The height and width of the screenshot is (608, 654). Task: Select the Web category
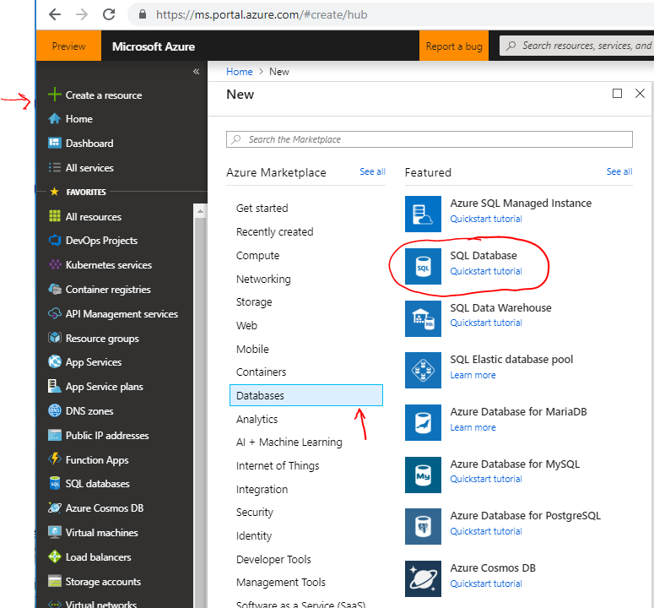[246, 325]
